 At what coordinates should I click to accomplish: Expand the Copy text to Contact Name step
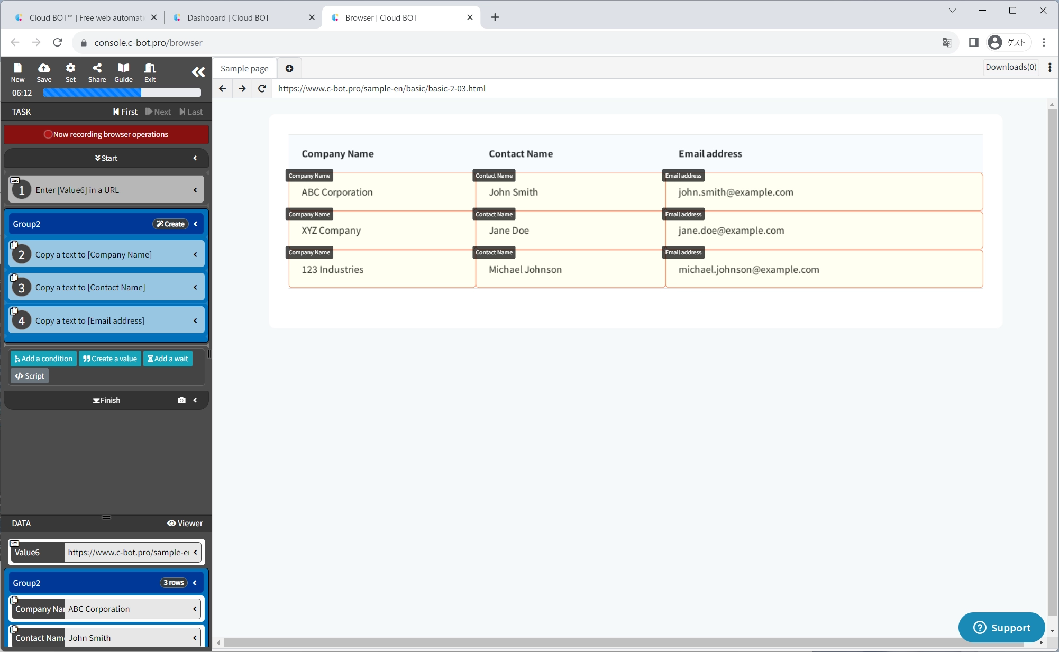tap(195, 287)
